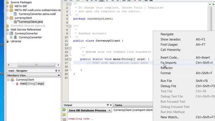215x121 pixels.
Task: Collapse the META-INF.wsdl.www.webservicex package node
Action: pos(7,10)
